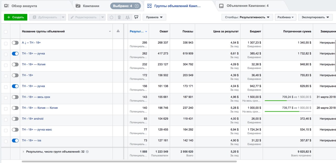Image resolution: width=336 pixels, height=163 pixels.
Task: Select the TH - 18+ — ios row checkbox
Action: [6, 141]
